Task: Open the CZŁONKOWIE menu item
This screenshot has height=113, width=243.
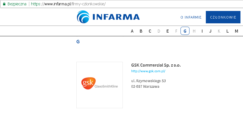Action: point(223,17)
